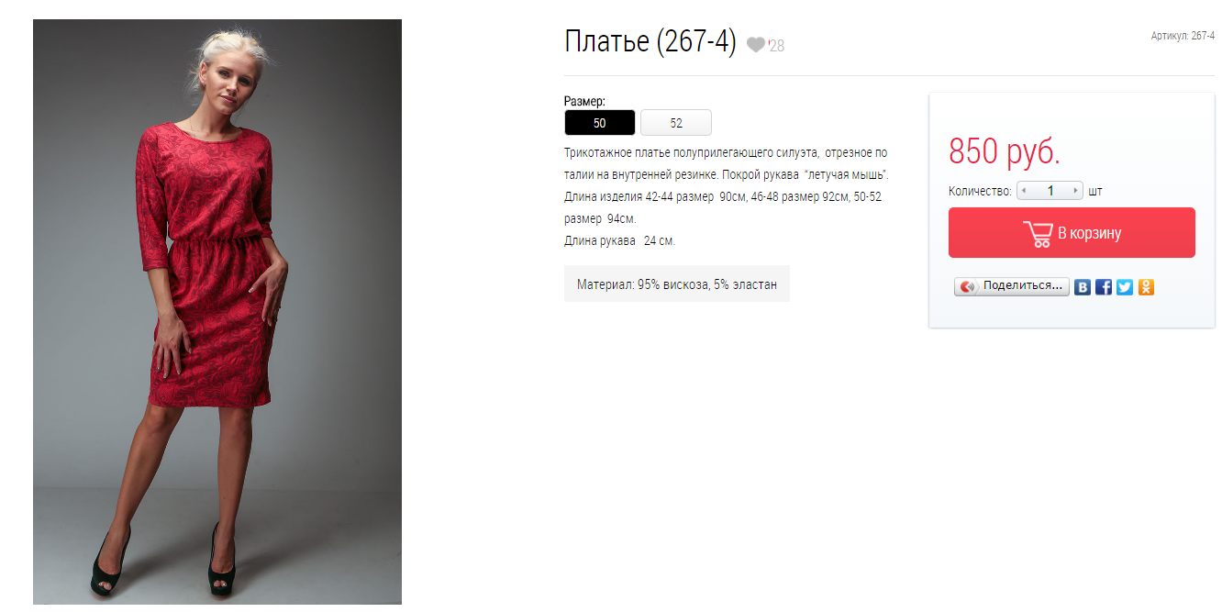The height and width of the screenshot is (612, 1222).
Task: Select size 52
Action: [676, 123]
